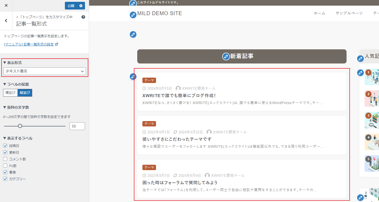This screenshot has height=202, width=379.
Task: Click the help question mark icon
Action: (83, 17)
